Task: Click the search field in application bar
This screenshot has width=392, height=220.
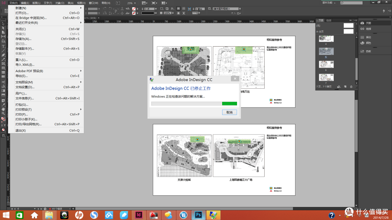Action: 351,3
